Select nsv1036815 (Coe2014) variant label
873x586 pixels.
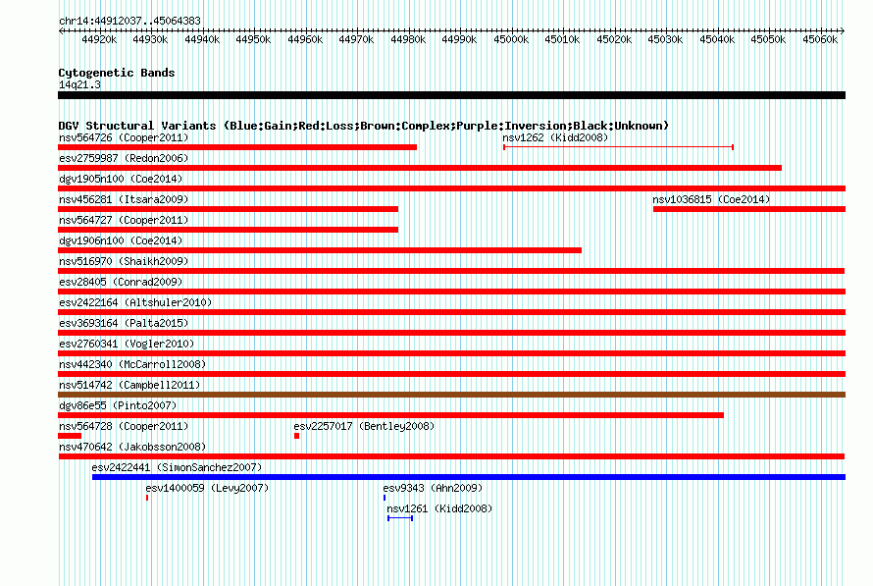click(x=711, y=199)
